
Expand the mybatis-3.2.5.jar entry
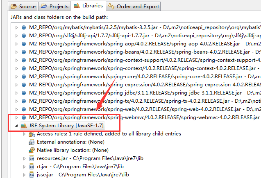(x=16, y=27)
